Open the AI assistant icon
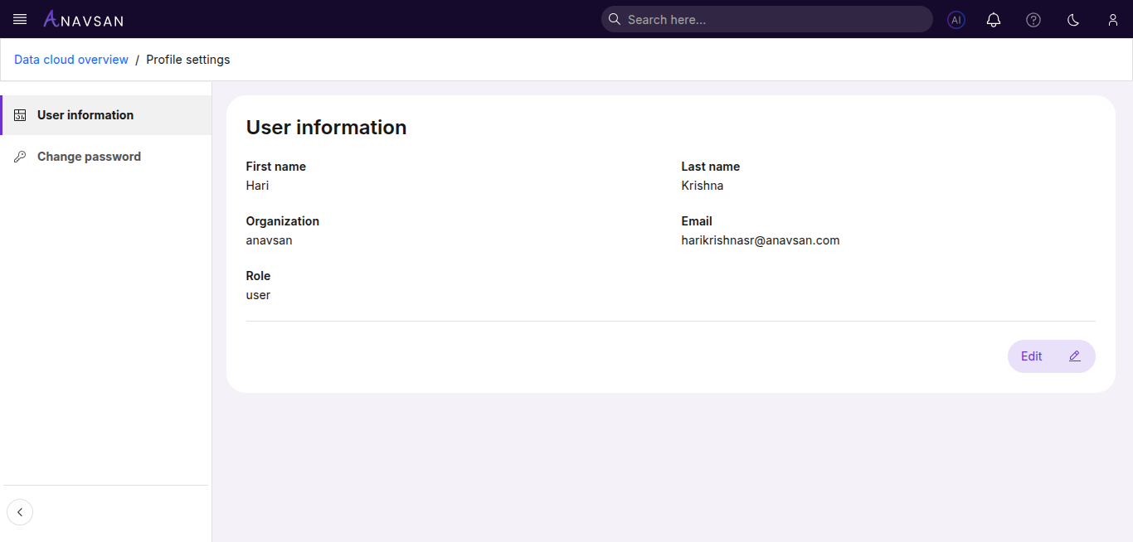The image size is (1133, 542). pos(956,19)
